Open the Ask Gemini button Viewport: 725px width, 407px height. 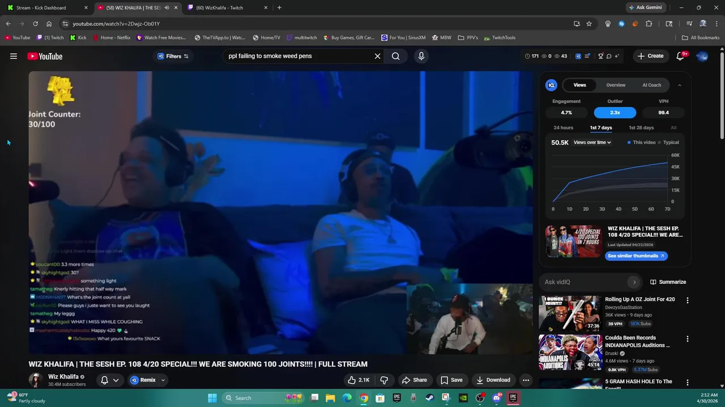pyautogui.click(x=645, y=8)
